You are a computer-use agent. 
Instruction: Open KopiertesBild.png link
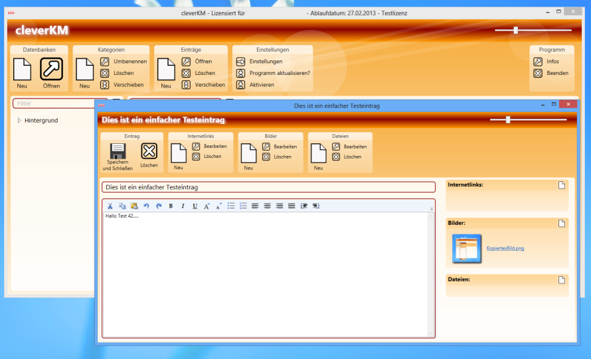pos(505,248)
